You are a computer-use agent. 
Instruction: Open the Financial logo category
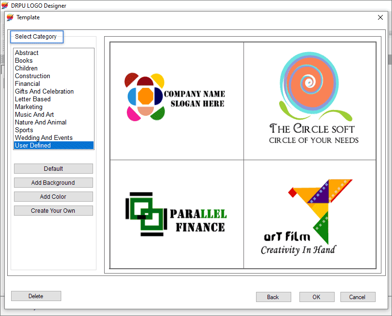(x=27, y=83)
